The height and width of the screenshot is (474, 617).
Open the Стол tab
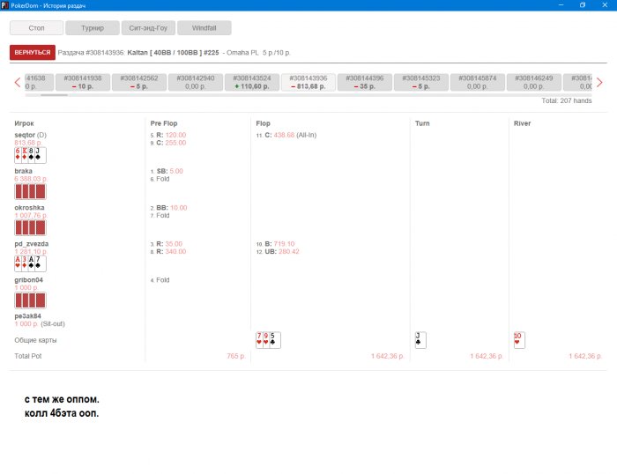pyautogui.click(x=36, y=28)
